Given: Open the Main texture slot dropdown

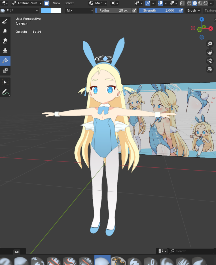Looking at the screenshot, I should coord(98,3).
